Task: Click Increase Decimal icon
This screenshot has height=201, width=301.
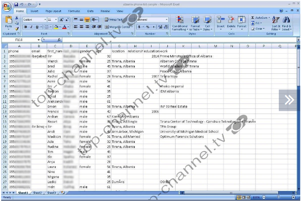Action: (160, 27)
